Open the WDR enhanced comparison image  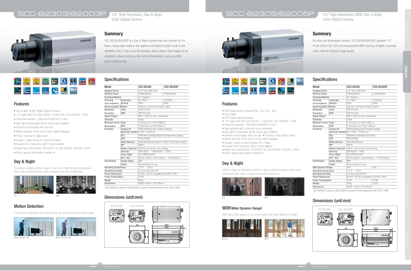pos(284,228)
